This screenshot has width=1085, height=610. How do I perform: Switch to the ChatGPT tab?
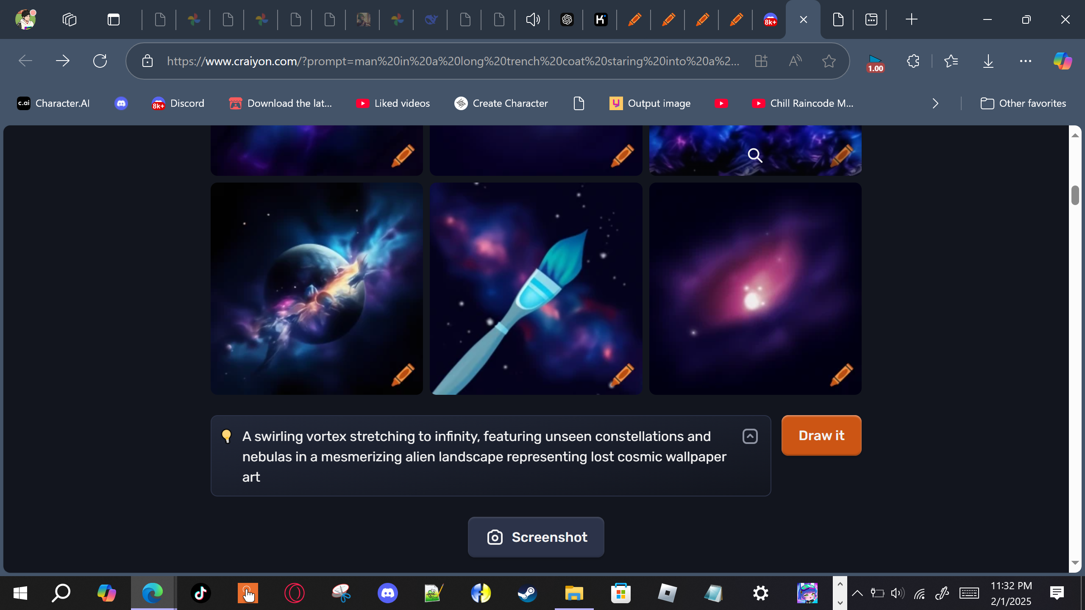point(567,19)
